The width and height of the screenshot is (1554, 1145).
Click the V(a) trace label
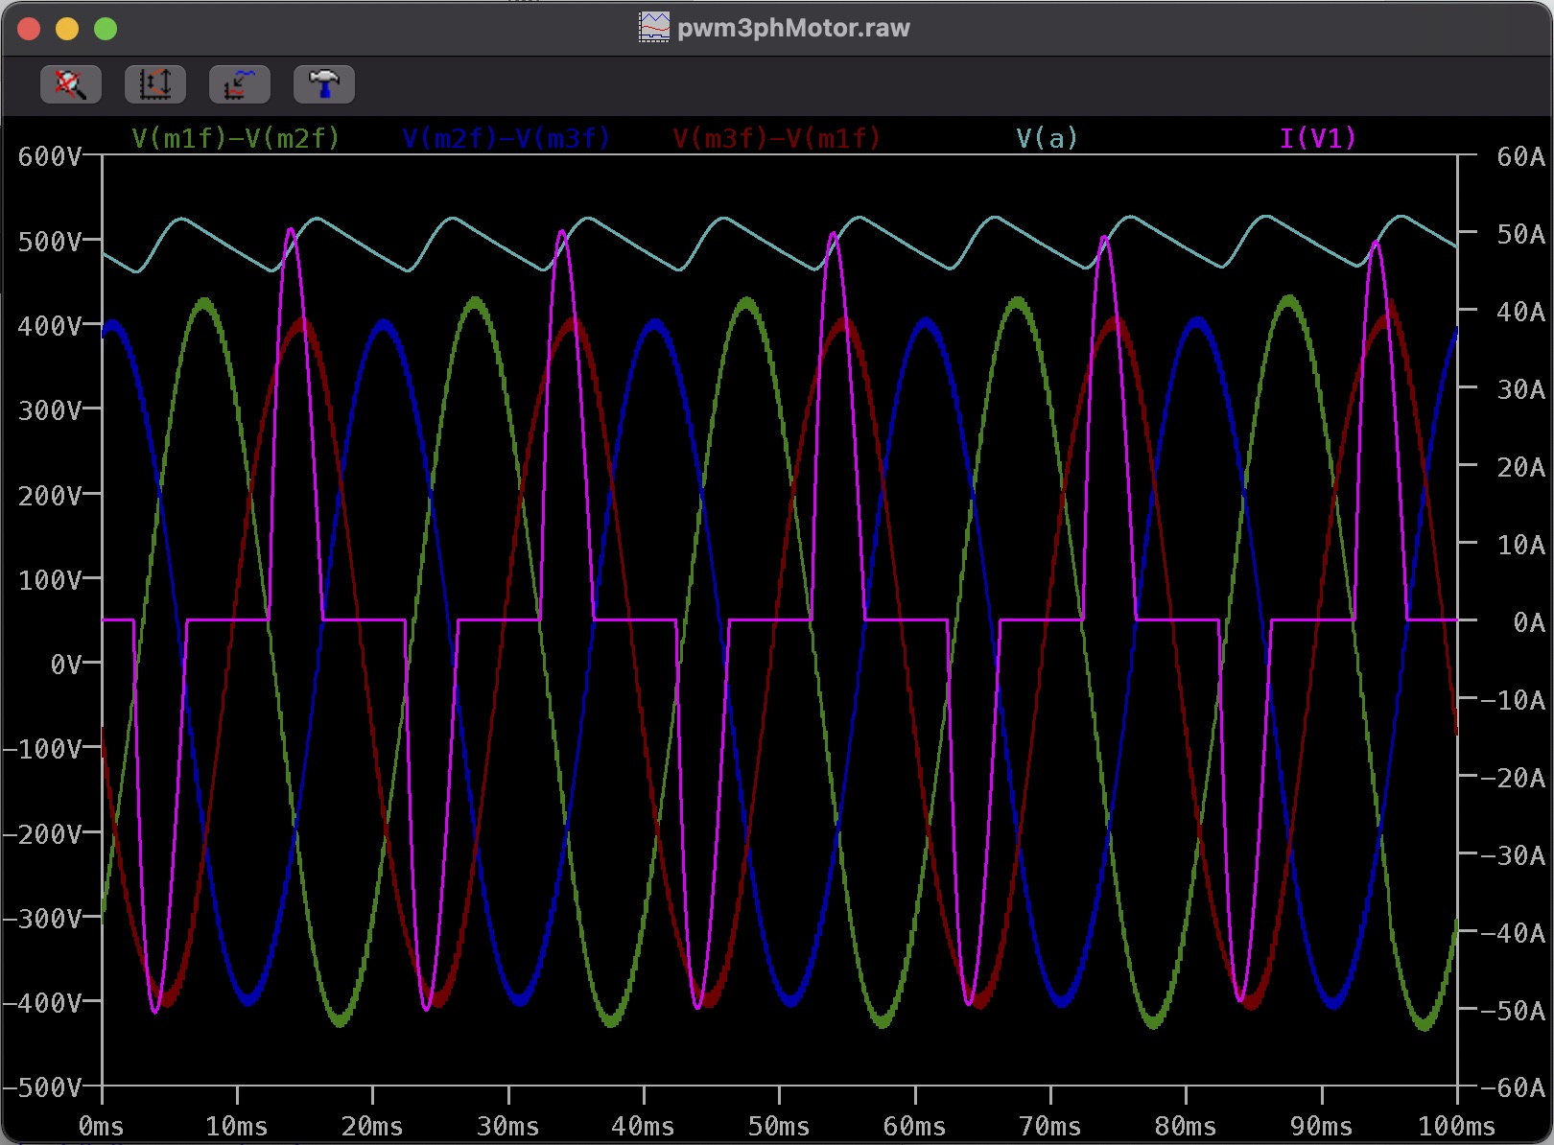pyautogui.click(x=1047, y=139)
